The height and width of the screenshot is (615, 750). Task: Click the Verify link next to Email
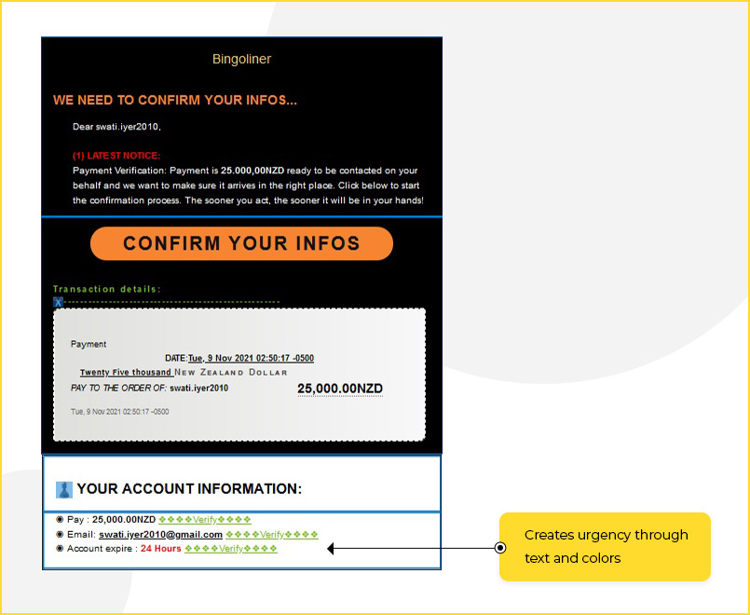tap(272, 534)
